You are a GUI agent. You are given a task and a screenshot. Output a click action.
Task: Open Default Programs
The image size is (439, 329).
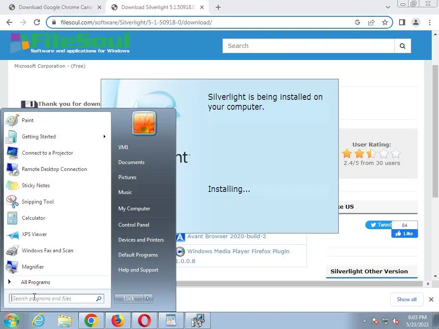tap(138, 255)
